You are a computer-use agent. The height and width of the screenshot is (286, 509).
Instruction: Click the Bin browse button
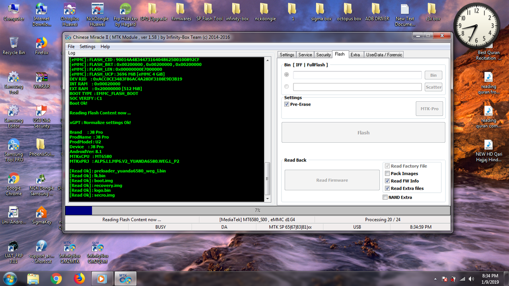(x=433, y=75)
